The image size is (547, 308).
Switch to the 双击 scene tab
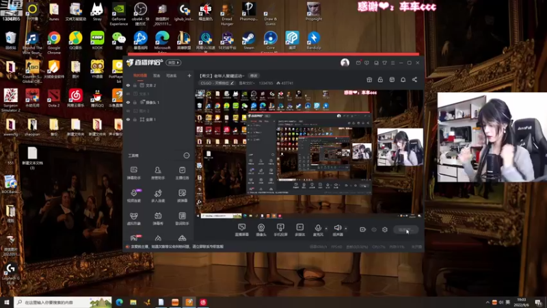pos(157,75)
